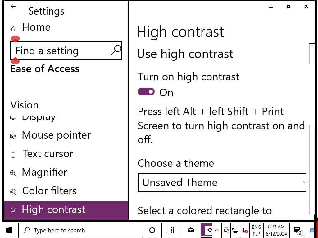Screen dimensions: 318x238
Task: Click the muted volume tray icon
Action: 244,230
